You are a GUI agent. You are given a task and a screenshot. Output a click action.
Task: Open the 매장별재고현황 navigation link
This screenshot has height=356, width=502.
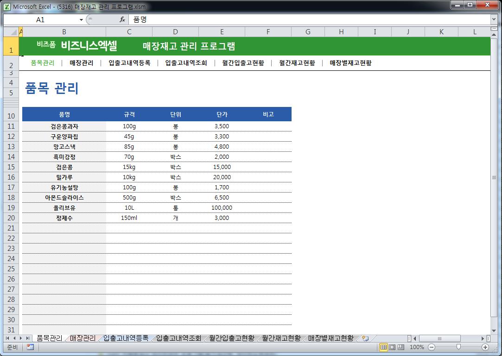tap(350, 63)
